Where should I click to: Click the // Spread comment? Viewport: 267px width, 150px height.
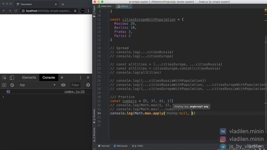point(119,48)
